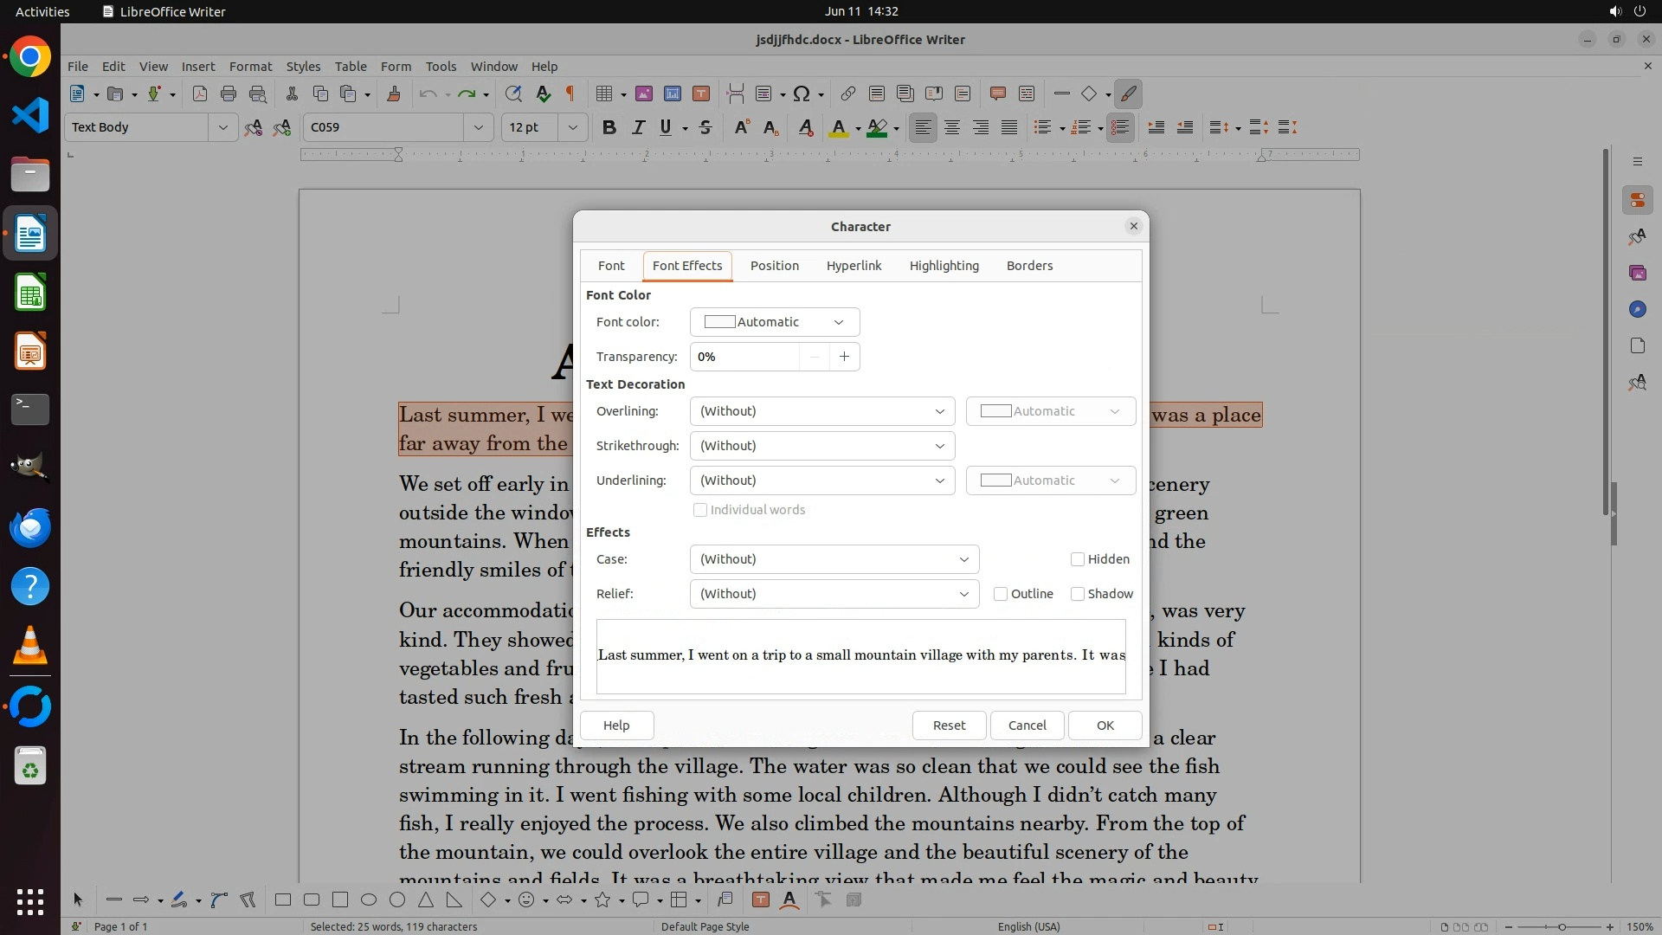Switch to the Highlighting tab
This screenshot has width=1662, height=935.
[x=944, y=266]
